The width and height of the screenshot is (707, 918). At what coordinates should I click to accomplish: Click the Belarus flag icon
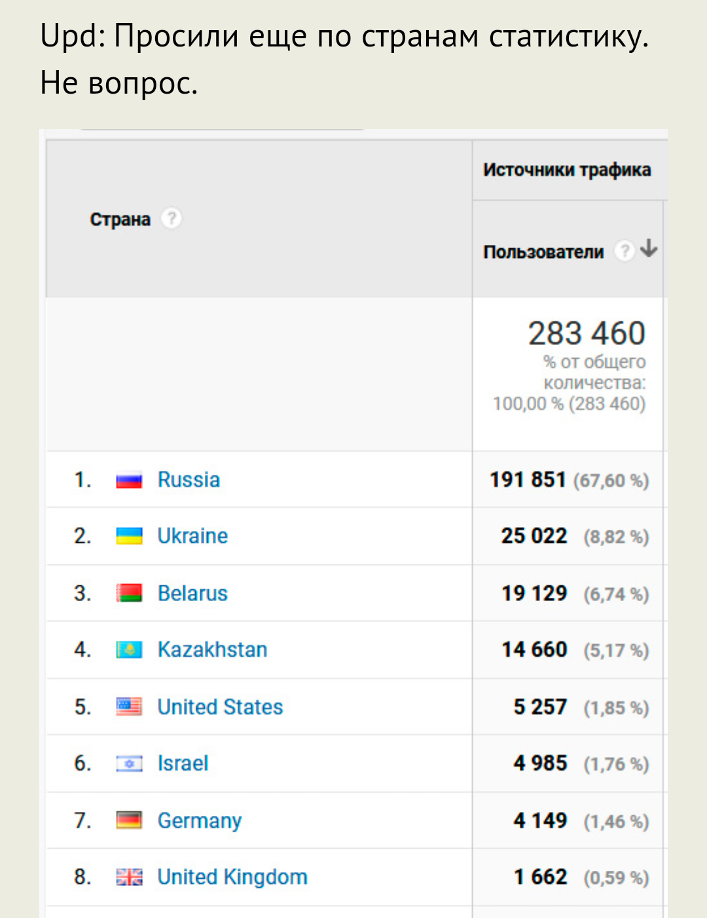point(129,594)
